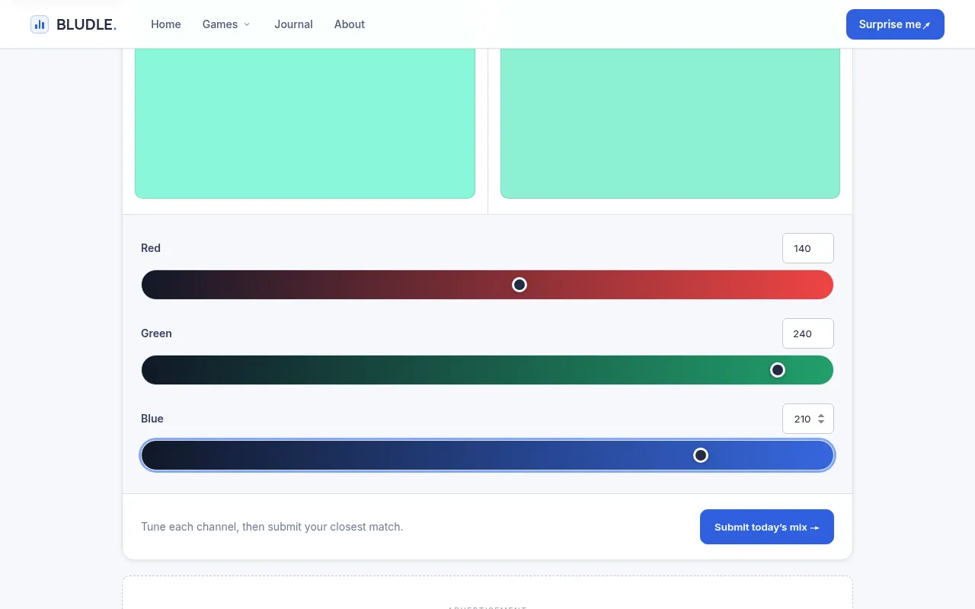Go to the Journal page

tap(293, 24)
